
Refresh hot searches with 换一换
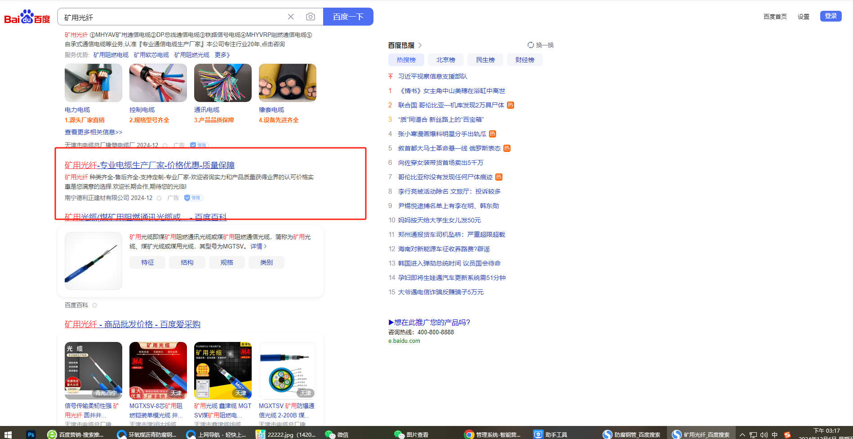[541, 45]
